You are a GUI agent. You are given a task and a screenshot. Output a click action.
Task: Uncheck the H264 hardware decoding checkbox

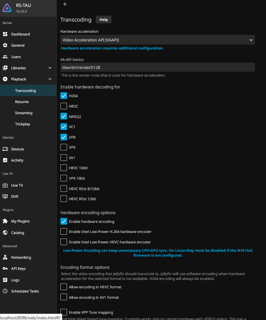64,95
